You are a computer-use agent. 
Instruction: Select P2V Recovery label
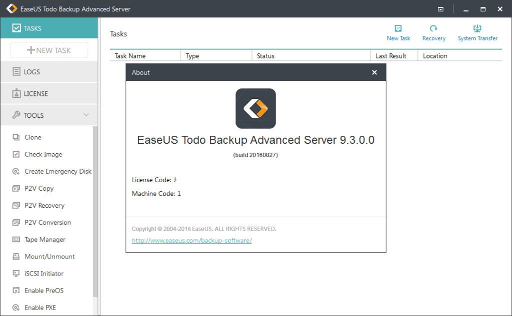pos(44,205)
